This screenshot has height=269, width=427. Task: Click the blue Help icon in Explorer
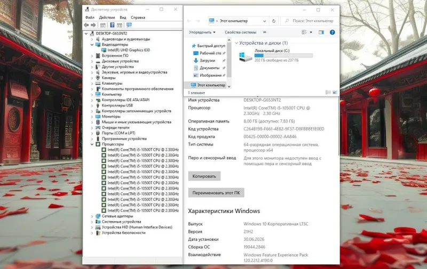[x=332, y=32]
